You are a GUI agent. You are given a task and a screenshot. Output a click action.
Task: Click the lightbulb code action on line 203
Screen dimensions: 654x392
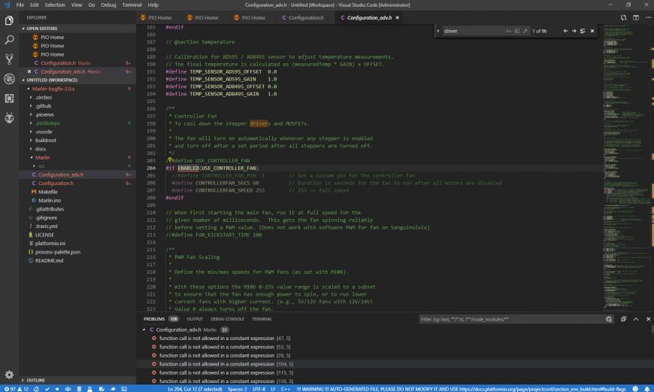click(x=170, y=160)
